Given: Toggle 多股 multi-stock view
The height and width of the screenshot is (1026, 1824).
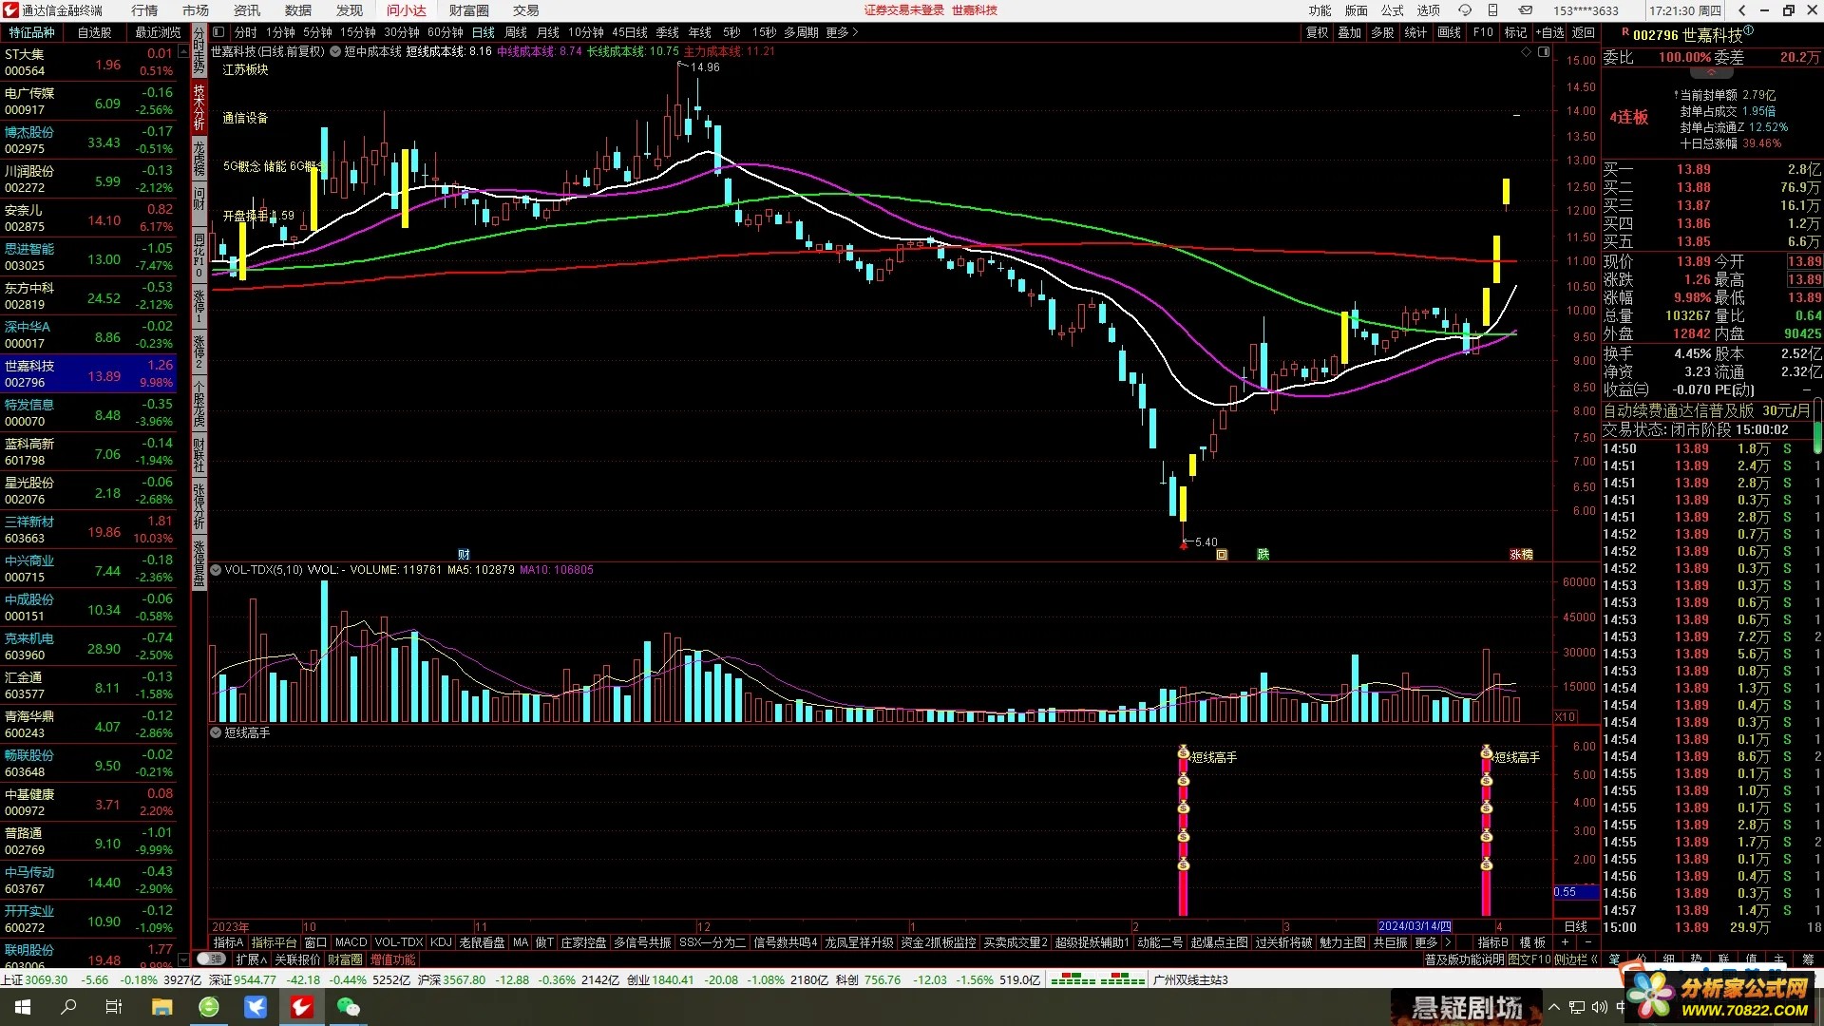Looking at the screenshot, I should coord(1382,32).
